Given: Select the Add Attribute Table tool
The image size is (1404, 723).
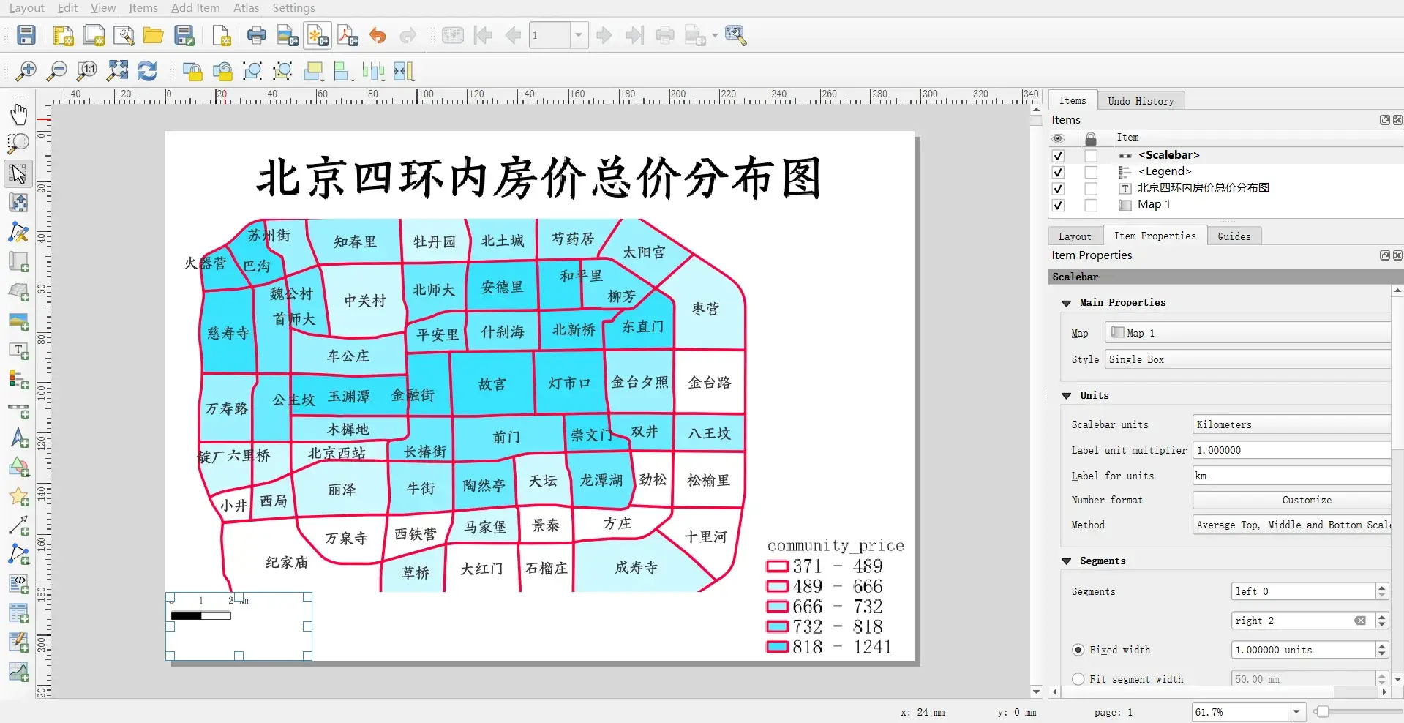Looking at the screenshot, I should pos(19,613).
